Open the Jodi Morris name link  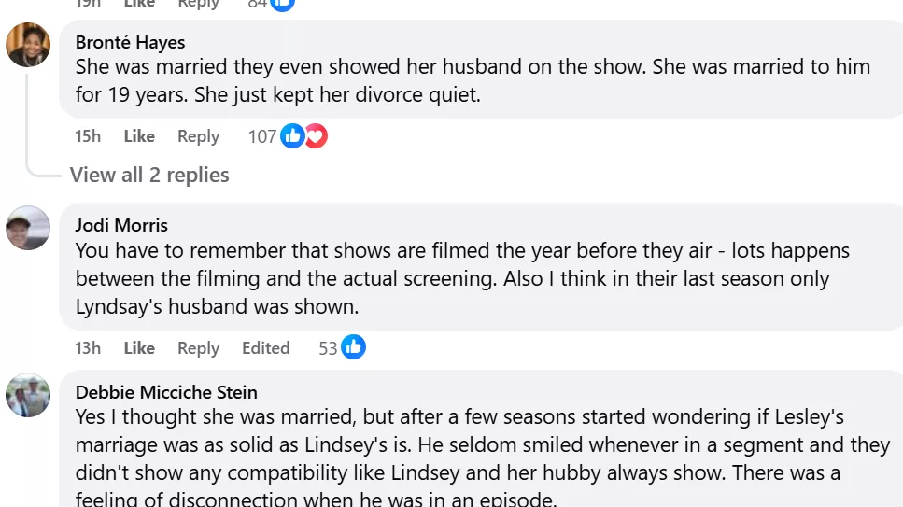[121, 225]
